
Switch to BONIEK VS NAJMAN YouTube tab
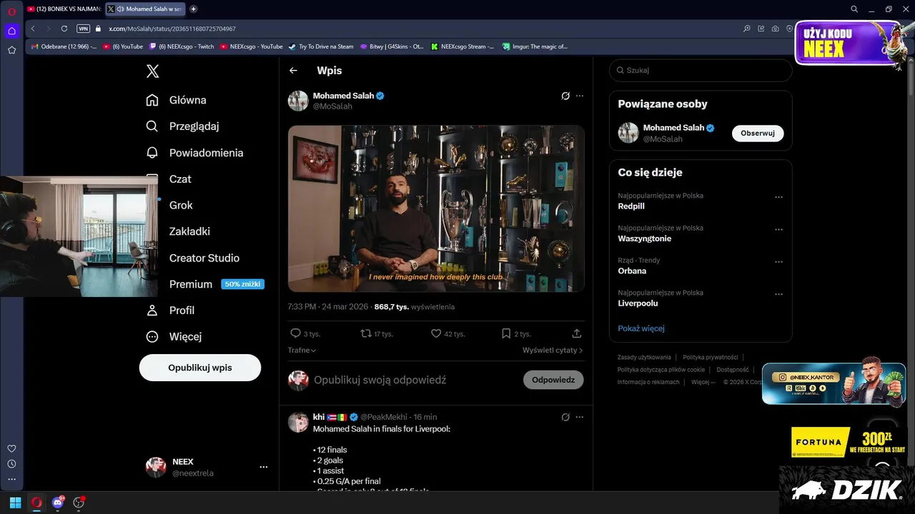point(64,9)
